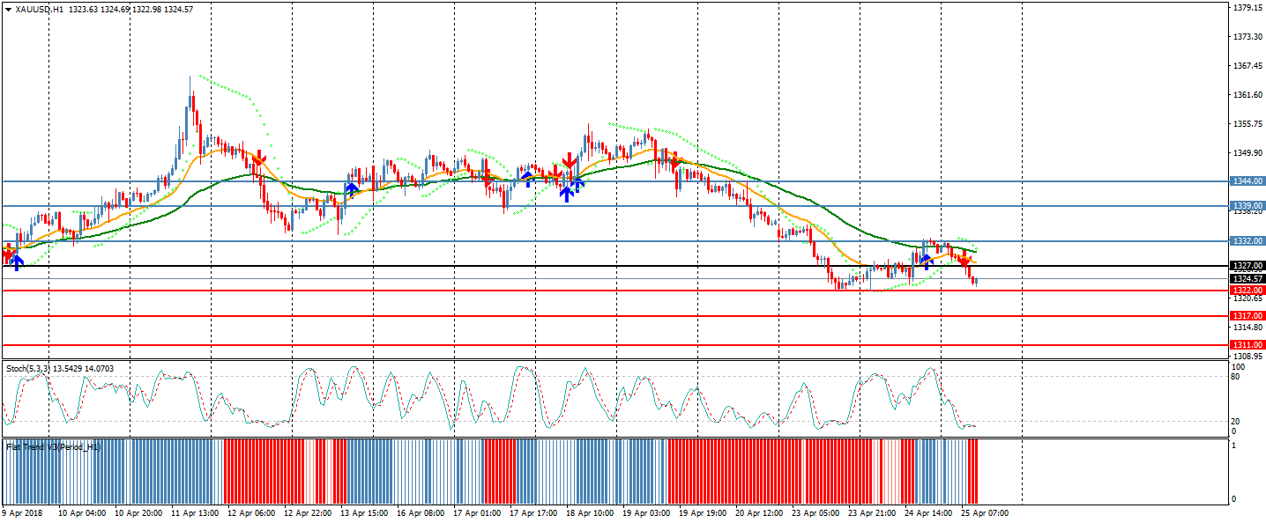Click the 1339.00 price level label
1266x523 pixels.
click(1247, 206)
